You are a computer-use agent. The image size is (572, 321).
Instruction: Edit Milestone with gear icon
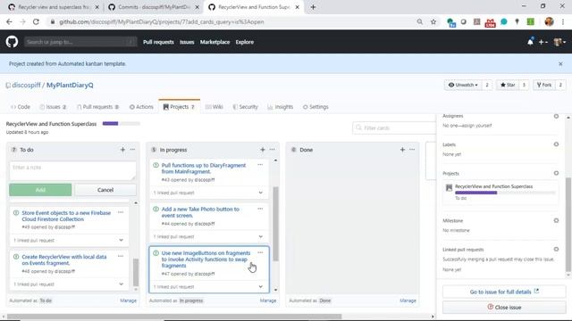[556, 220]
